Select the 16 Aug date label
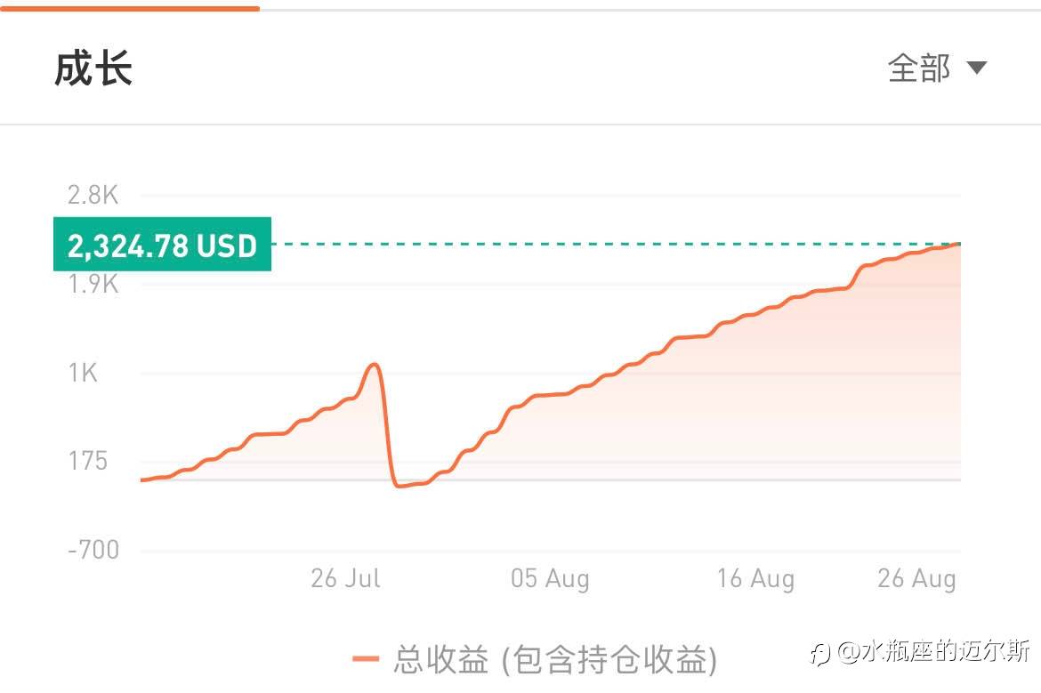This screenshot has height=693, width=1041. (755, 579)
